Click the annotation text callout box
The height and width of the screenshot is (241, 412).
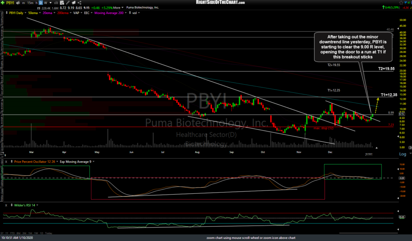click(353, 47)
